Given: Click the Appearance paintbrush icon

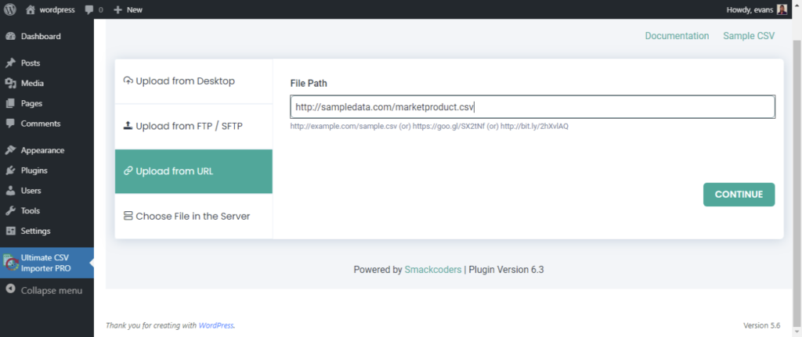Looking at the screenshot, I should coord(10,151).
